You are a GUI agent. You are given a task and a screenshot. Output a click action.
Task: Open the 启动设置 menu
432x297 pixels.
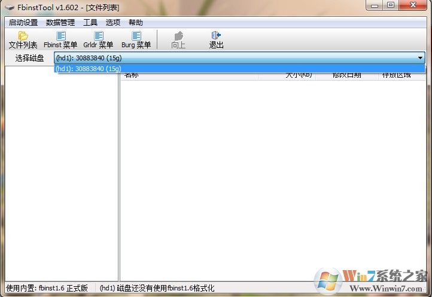[x=23, y=22]
